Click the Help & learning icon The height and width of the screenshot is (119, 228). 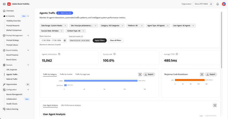click(4, 109)
